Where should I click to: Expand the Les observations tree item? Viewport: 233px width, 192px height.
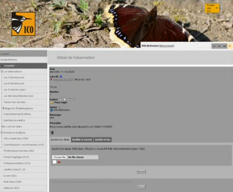2,71
